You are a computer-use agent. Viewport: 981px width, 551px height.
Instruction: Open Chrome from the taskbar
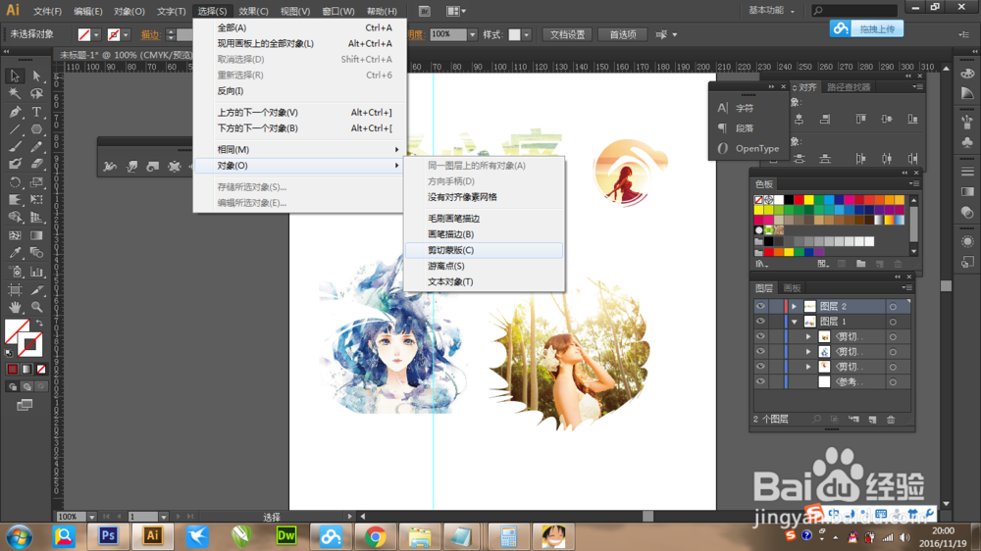[375, 536]
